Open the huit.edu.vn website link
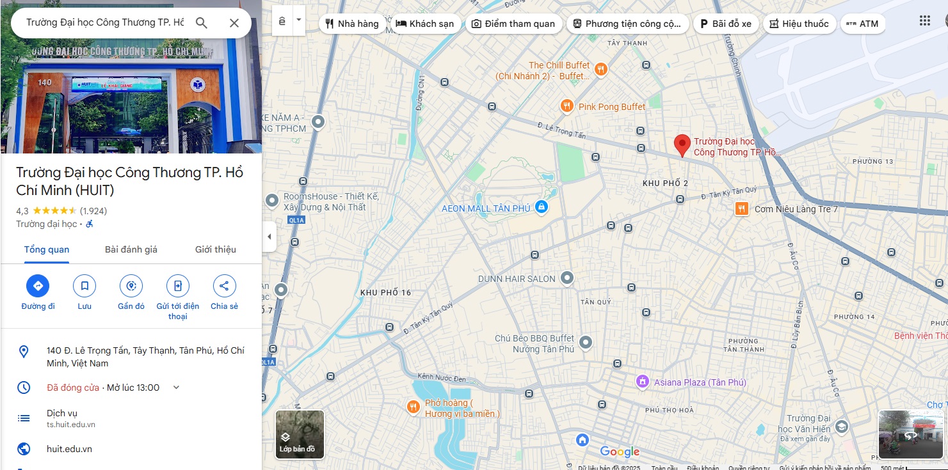Screen dimensions: 948x470 70,449
